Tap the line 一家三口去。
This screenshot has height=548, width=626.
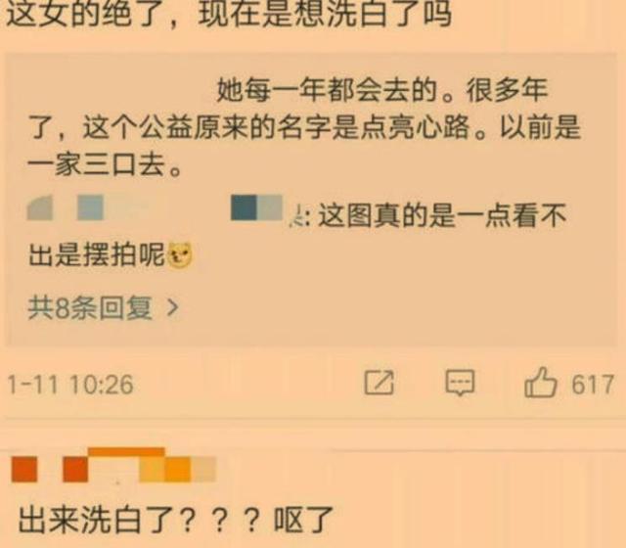(x=106, y=165)
